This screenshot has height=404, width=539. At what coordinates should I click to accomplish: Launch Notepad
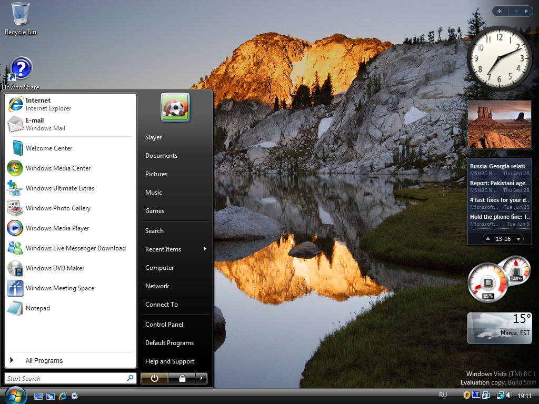[71, 308]
